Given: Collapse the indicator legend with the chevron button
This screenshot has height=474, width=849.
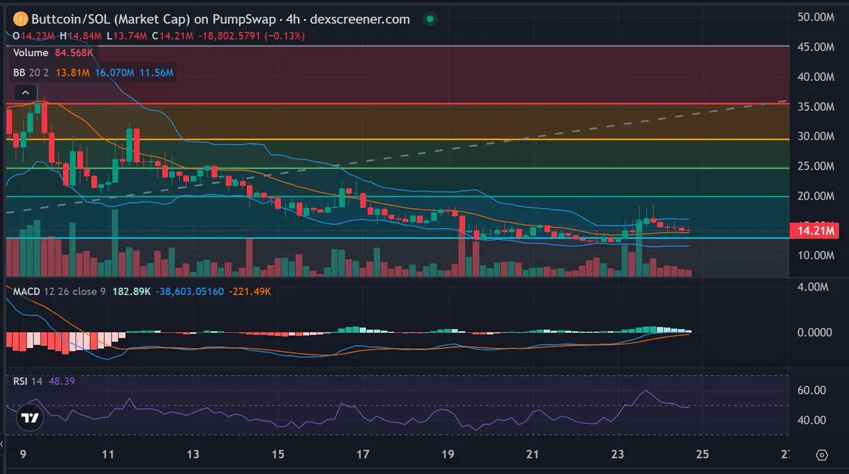Looking at the screenshot, I should pos(25,92).
